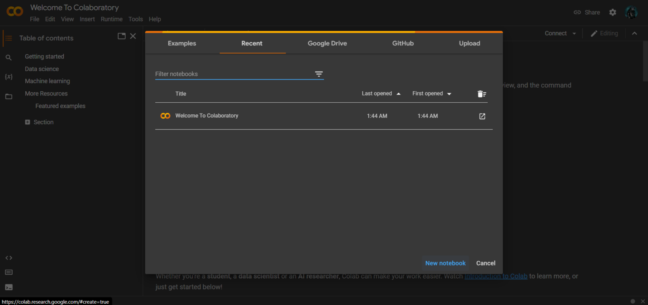Sort by First opened column arrow
The image size is (648, 305).
(x=449, y=94)
